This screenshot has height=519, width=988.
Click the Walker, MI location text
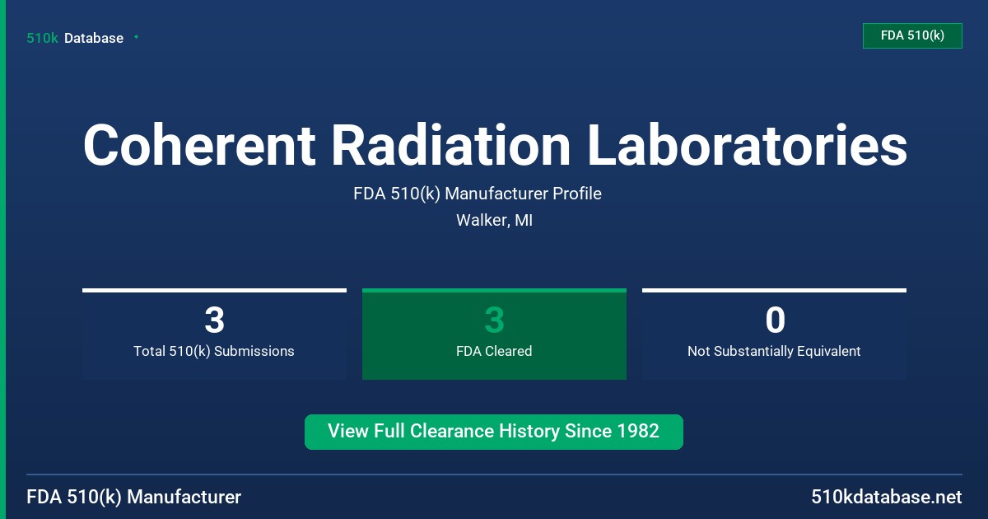point(494,221)
